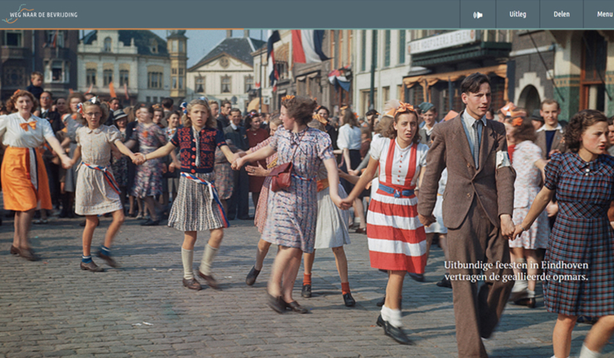Image resolution: width=614 pixels, height=358 pixels.
Task: Open the Delen share option
Action: tap(561, 14)
